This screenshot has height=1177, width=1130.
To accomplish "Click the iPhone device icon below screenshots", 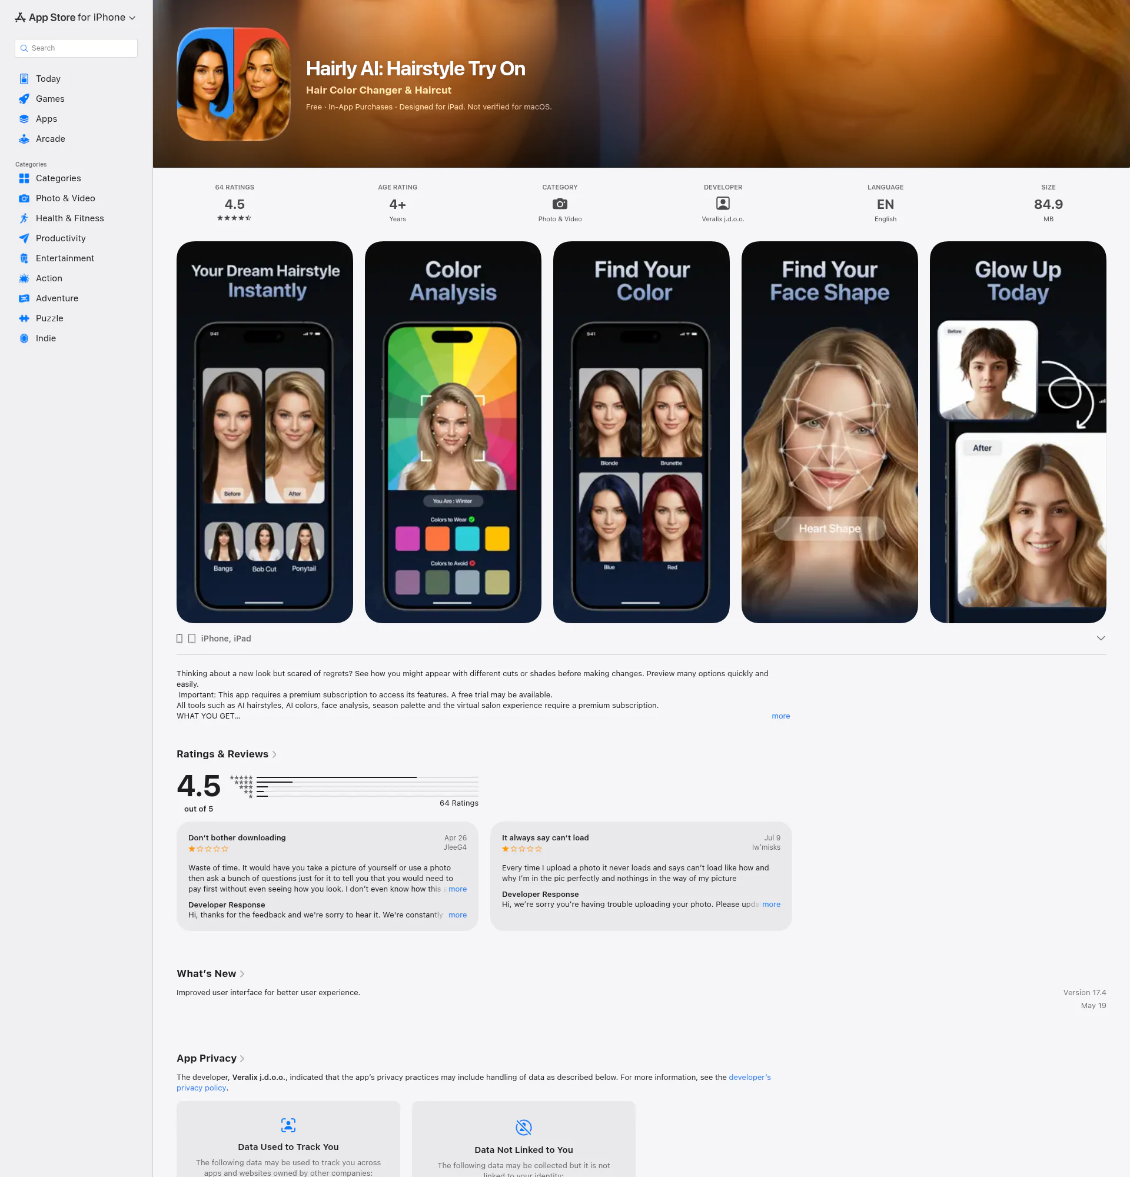I will tap(180, 639).
